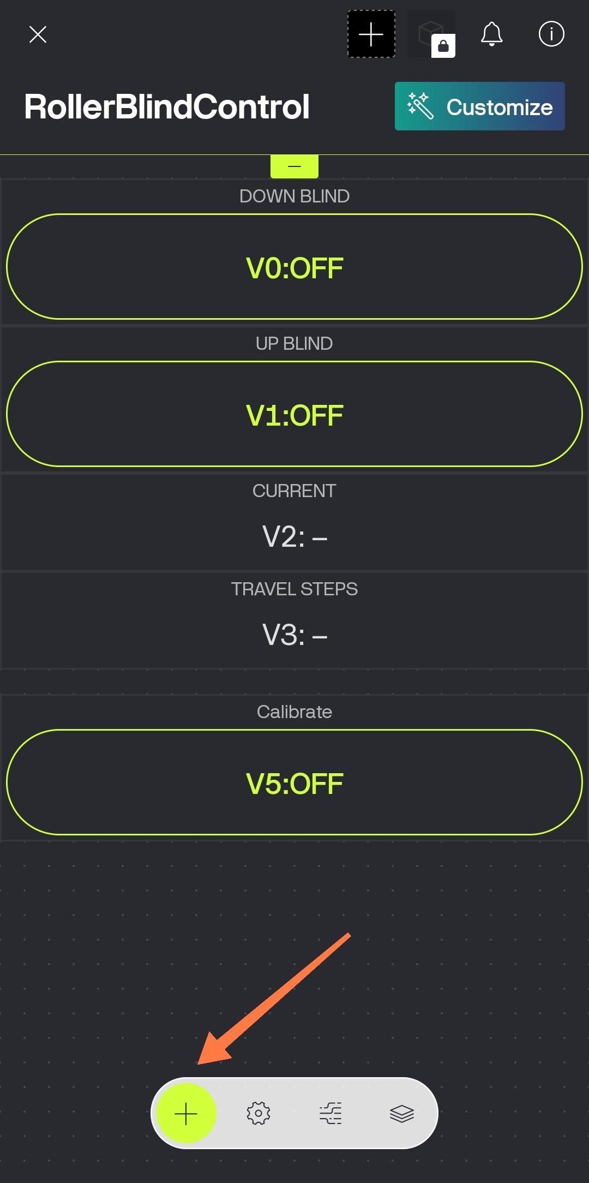Close the RollerBlindControl editor

coord(38,34)
